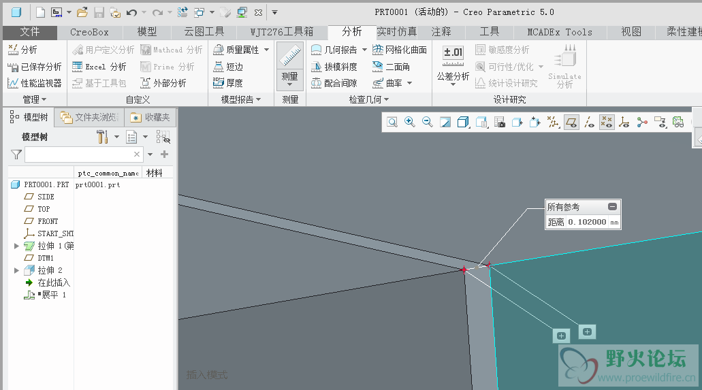The height and width of the screenshot is (390, 702).
Task: Open the folder icon in quick access toolbar
Action: (82, 12)
